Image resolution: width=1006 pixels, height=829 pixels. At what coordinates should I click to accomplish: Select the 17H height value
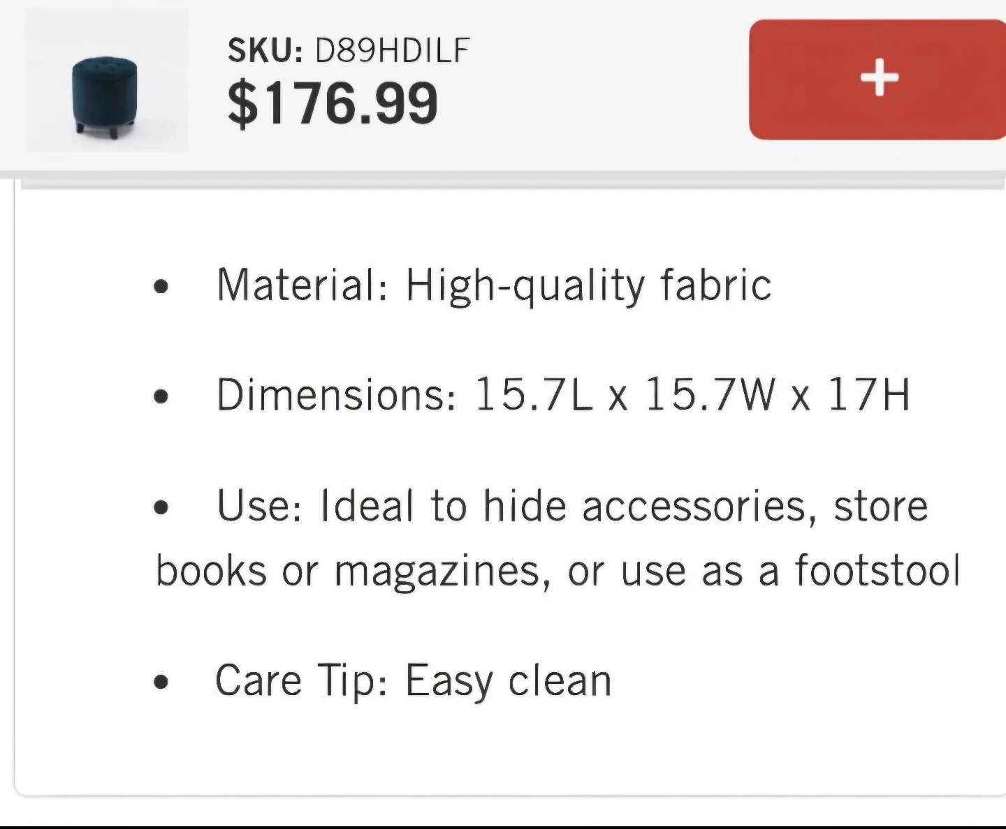point(869,394)
